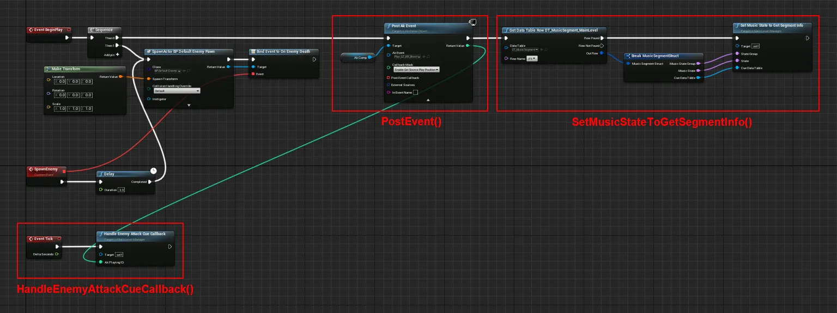837x313 pixels.
Task: Click the Post Event Callback delegate pin
Action: (388, 78)
